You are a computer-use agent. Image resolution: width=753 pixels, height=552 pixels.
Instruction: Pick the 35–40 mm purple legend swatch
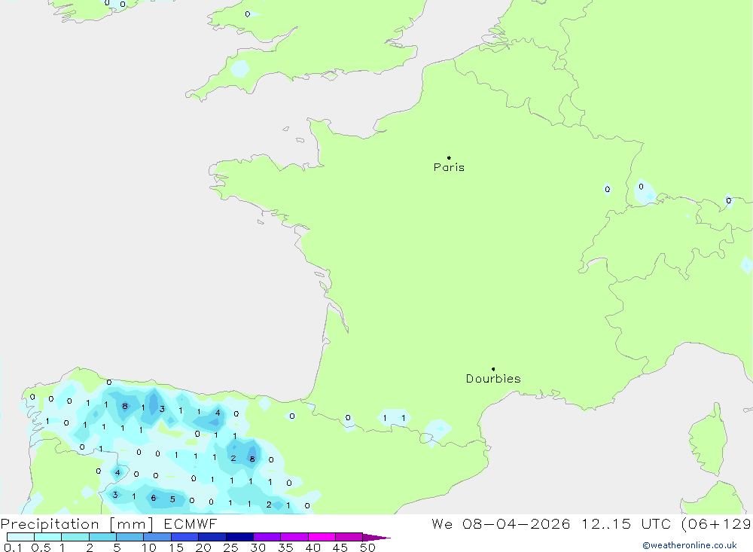pos(294,537)
